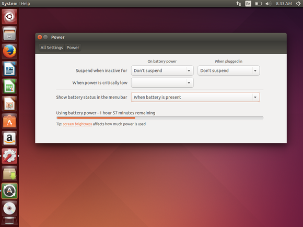Image resolution: width=303 pixels, height=227 pixels.
Task: Open the System menu
Action: click(x=9, y=4)
